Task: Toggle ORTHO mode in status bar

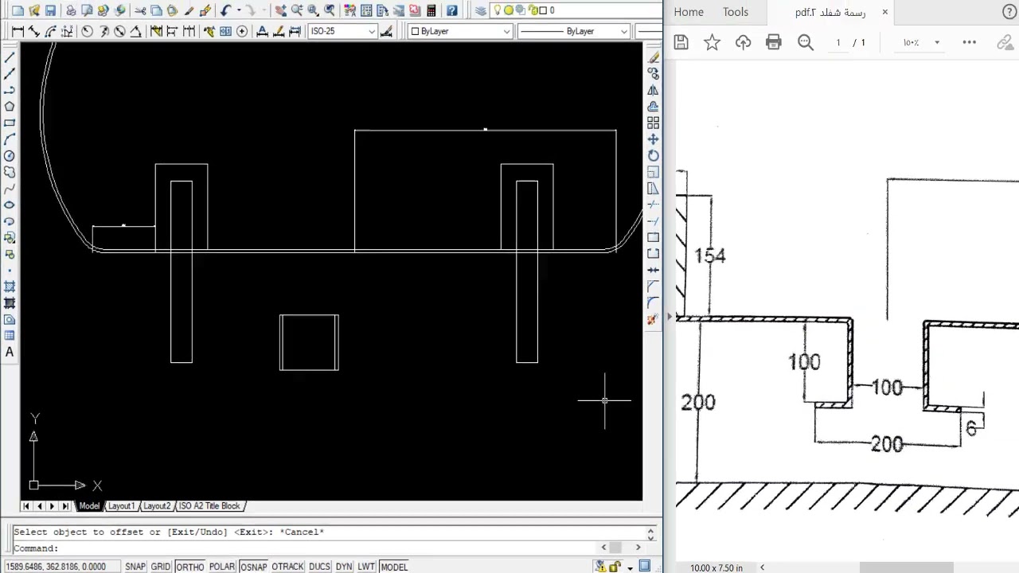Action: coord(189,567)
